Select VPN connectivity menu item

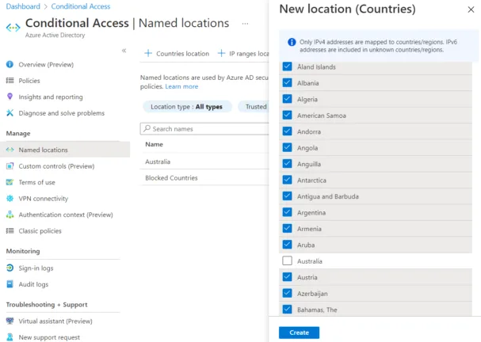pos(44,199)
